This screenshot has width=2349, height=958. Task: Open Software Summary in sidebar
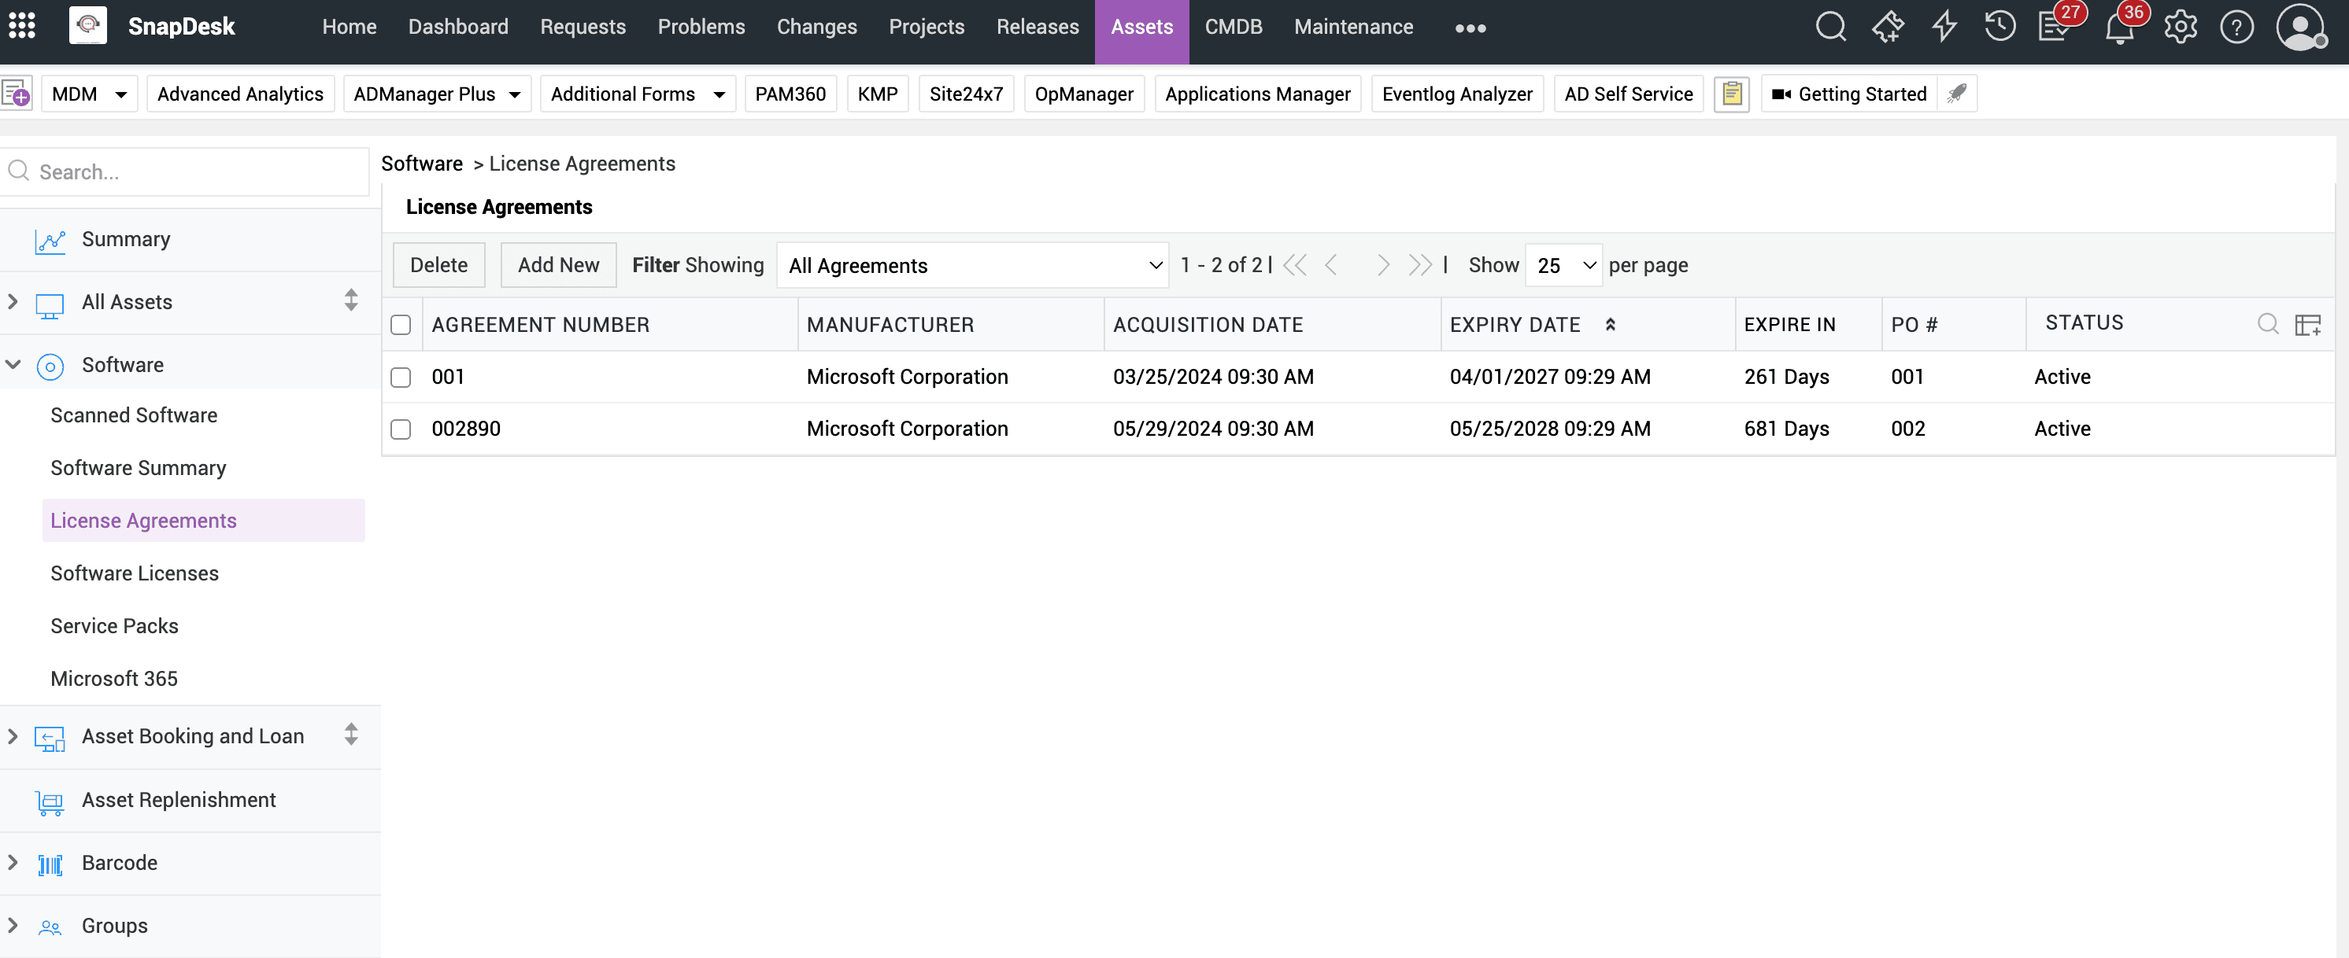click(138, 468)
